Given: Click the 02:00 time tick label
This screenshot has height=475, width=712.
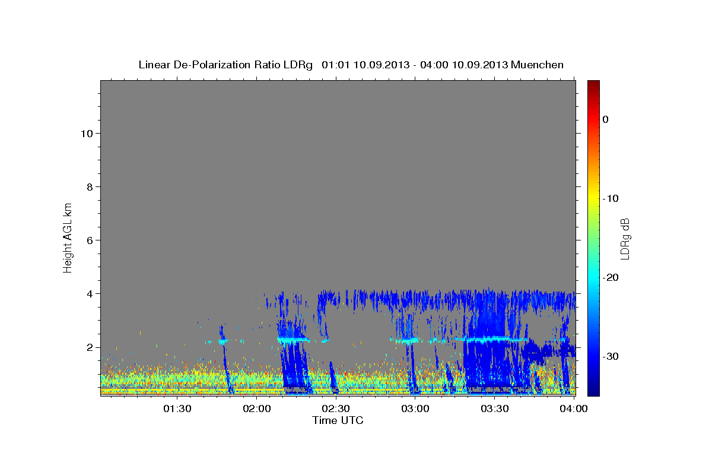Looking at the screenshot, I should [257, 408].
